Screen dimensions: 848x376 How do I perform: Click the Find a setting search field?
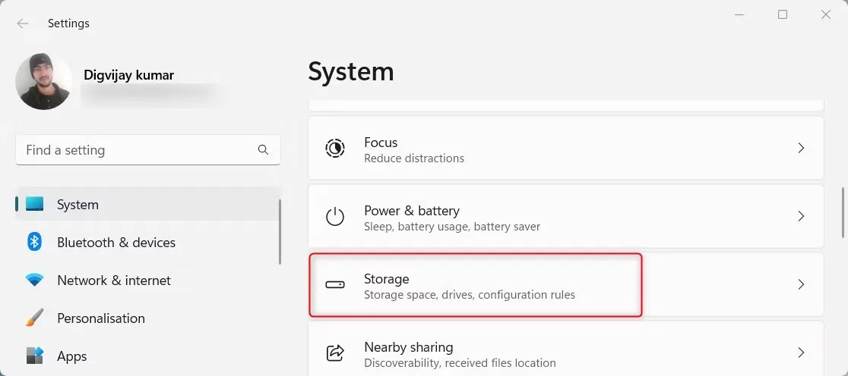pos(137,150)
